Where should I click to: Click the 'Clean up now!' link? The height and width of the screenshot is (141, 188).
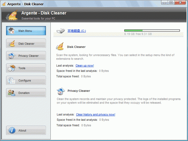click(x=85, y=66)
